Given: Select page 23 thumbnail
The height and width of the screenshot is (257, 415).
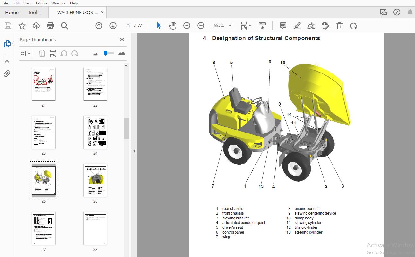Looking at the screenshot, I should pos(44,132).
